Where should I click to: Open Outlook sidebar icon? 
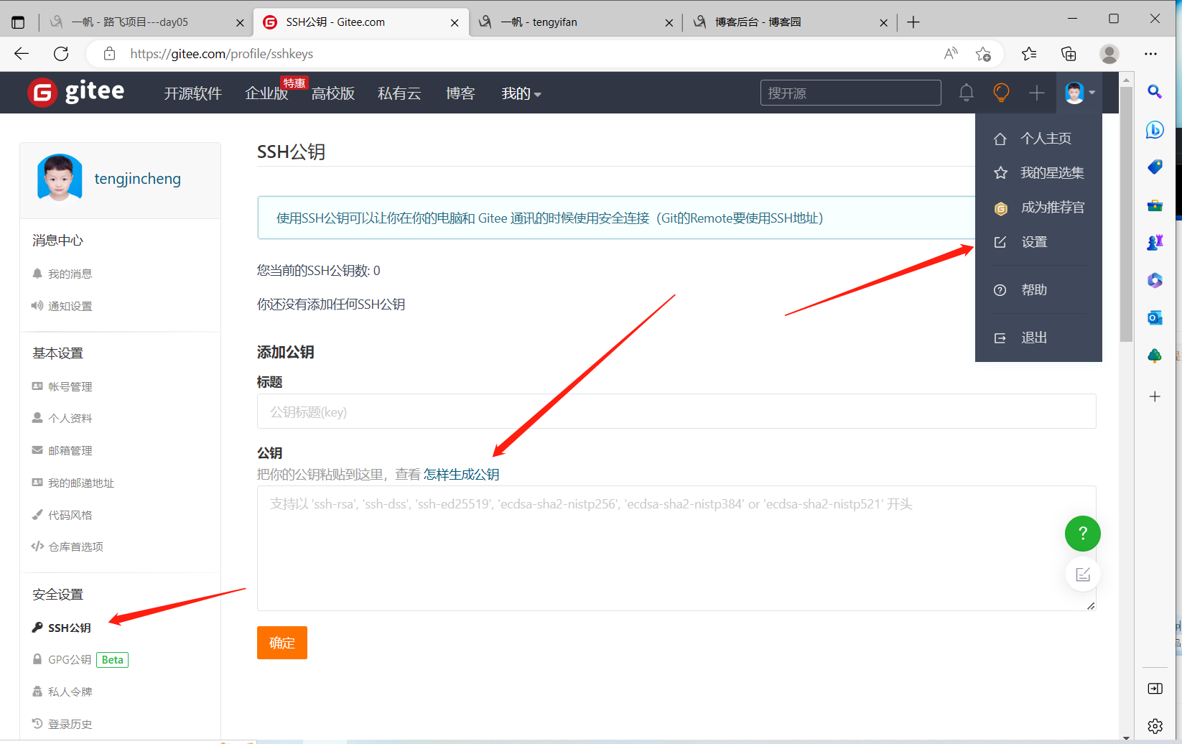pyautogui.click(x=1155, y=317)
